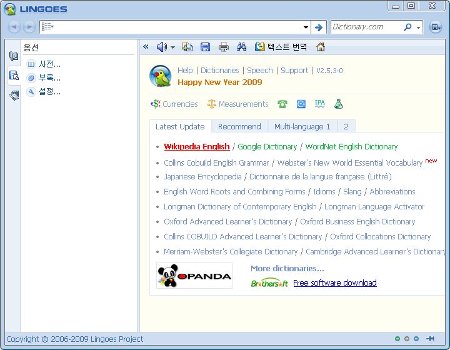The image size is (450, 350).
Task: Click the binoculars find icon
Action: pos(242,47)
